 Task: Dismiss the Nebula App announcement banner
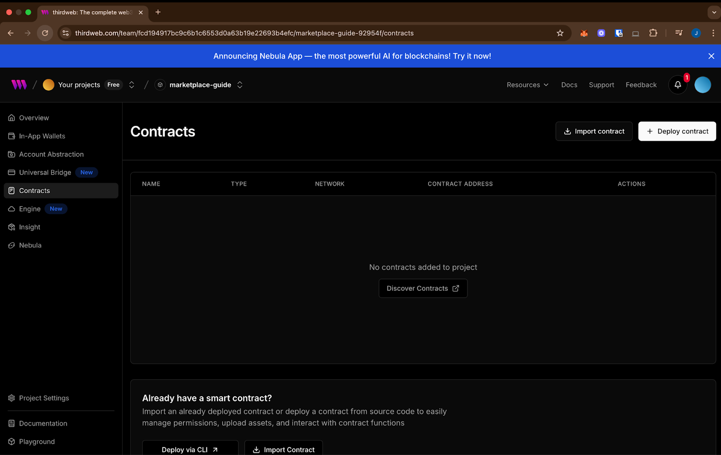(711, 56)
